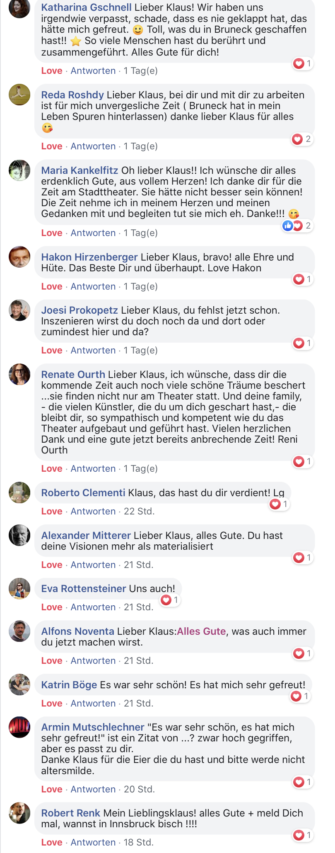
Task: Click Reda Roshdy's profile picture
Action: point(19,95)
